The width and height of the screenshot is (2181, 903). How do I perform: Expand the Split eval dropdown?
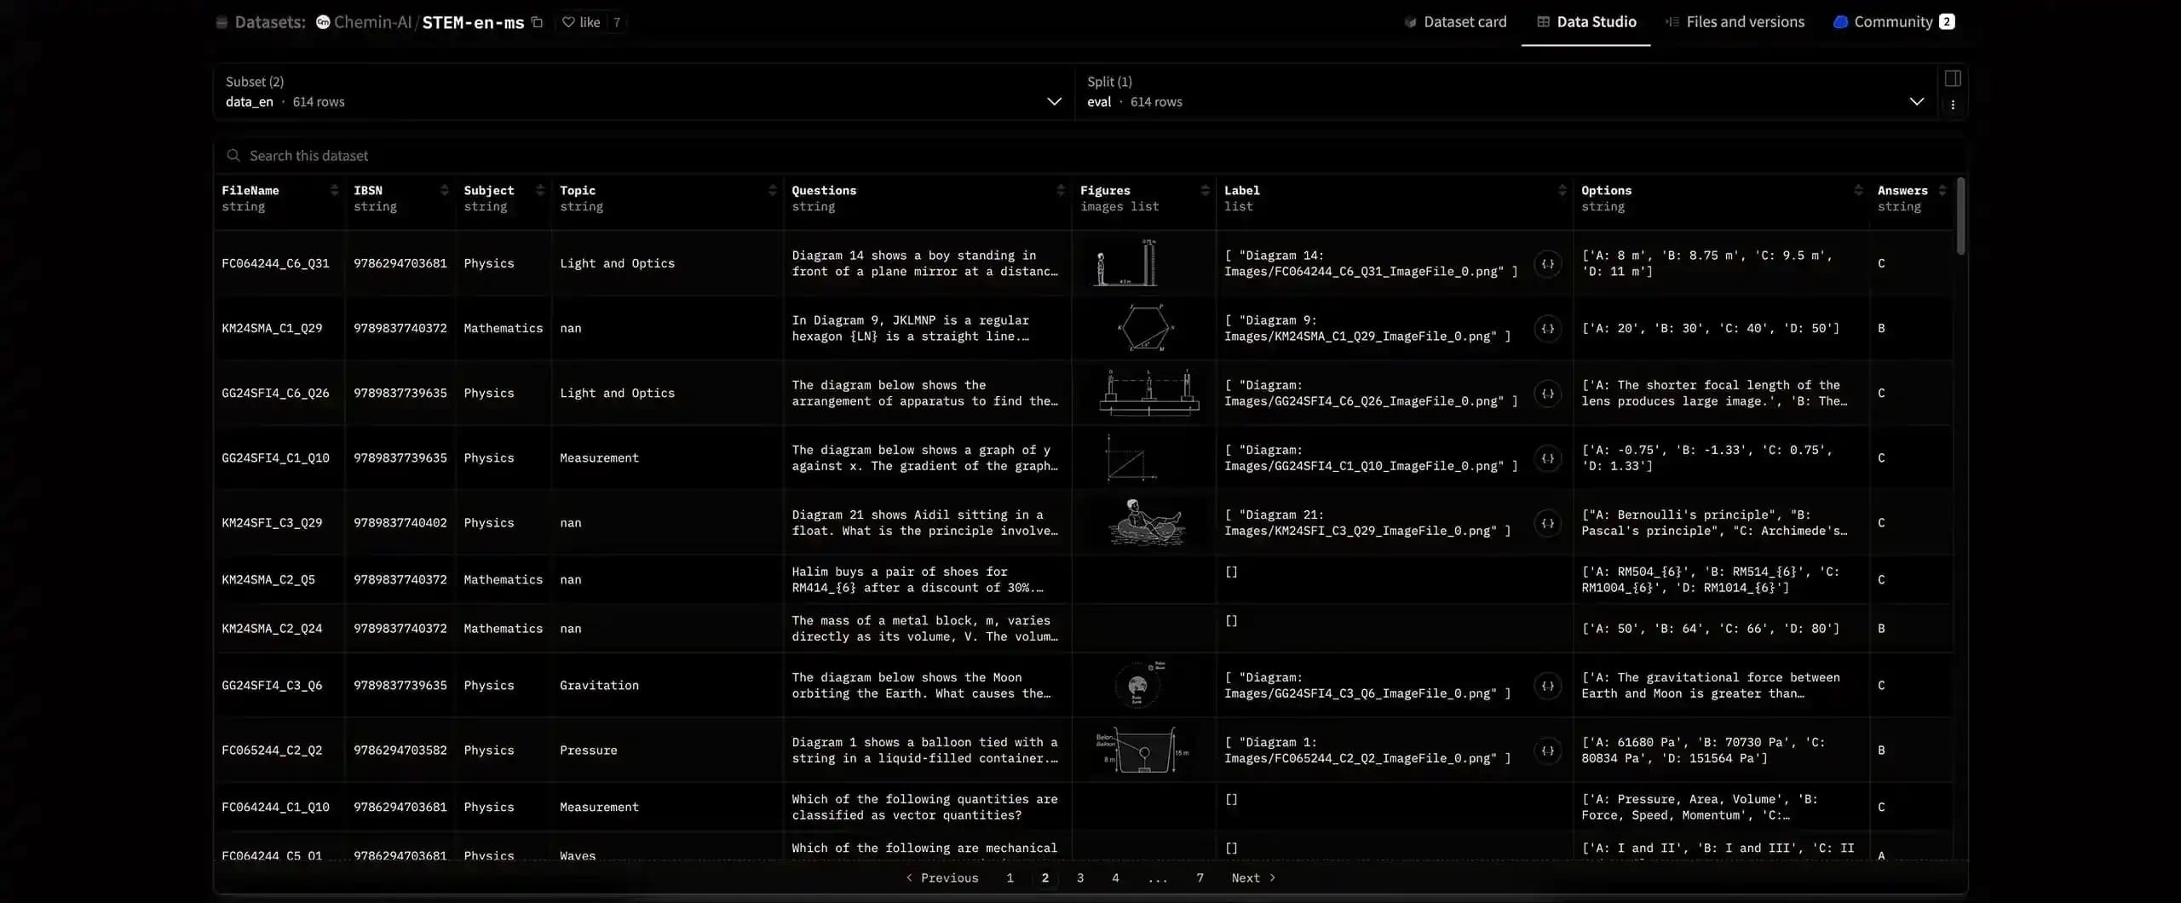click(1916, 101)
